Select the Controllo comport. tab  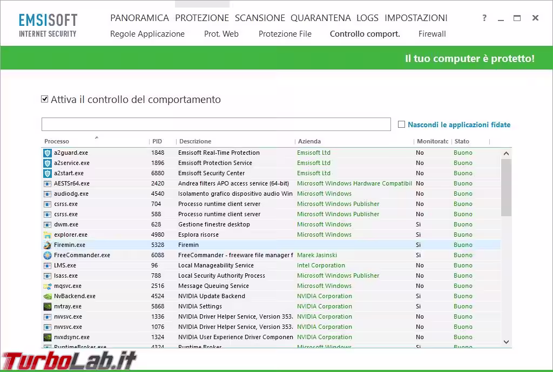pos(365,34)
